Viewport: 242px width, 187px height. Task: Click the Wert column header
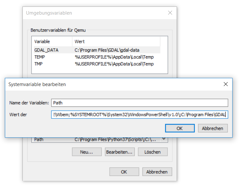80,42
